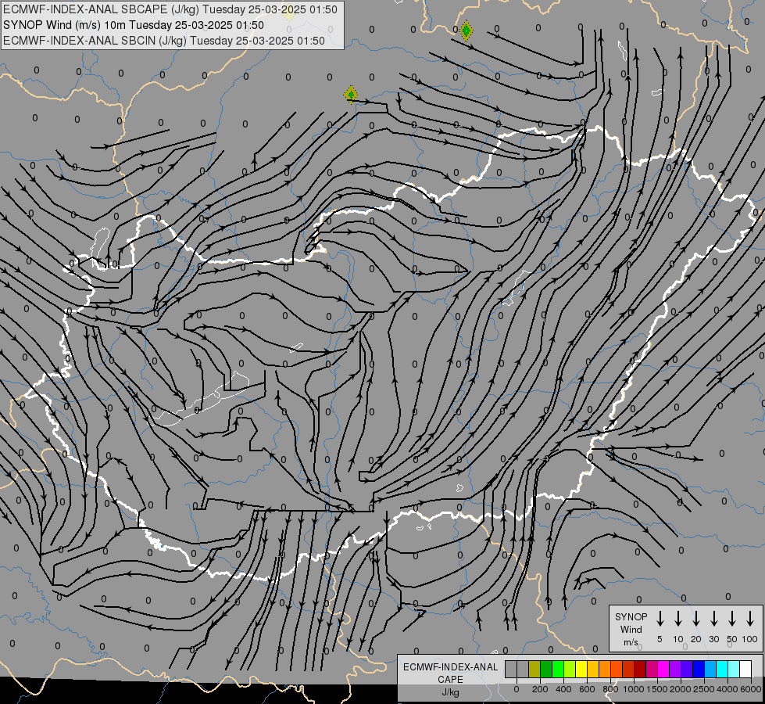The width and height of the screenshot is (765, 704).
Task: Click the 6000 tick label on CAPE scale
Action: click(x=751, y=689)
